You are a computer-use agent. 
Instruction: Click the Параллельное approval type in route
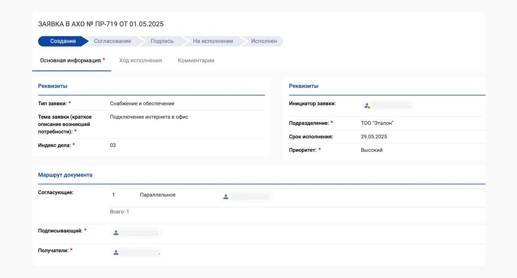157,195
